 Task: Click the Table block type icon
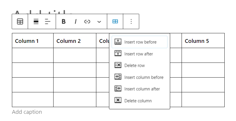coord(20,22)
